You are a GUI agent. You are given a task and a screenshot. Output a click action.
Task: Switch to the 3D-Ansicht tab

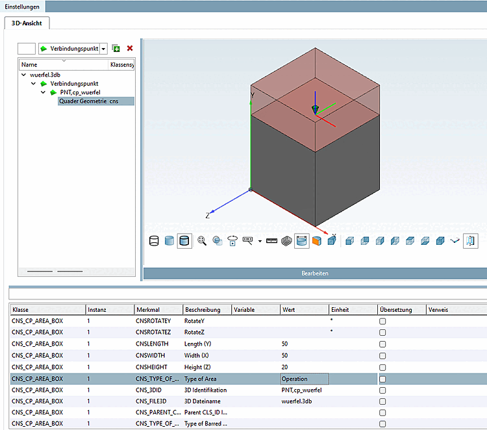click(27, 23)
